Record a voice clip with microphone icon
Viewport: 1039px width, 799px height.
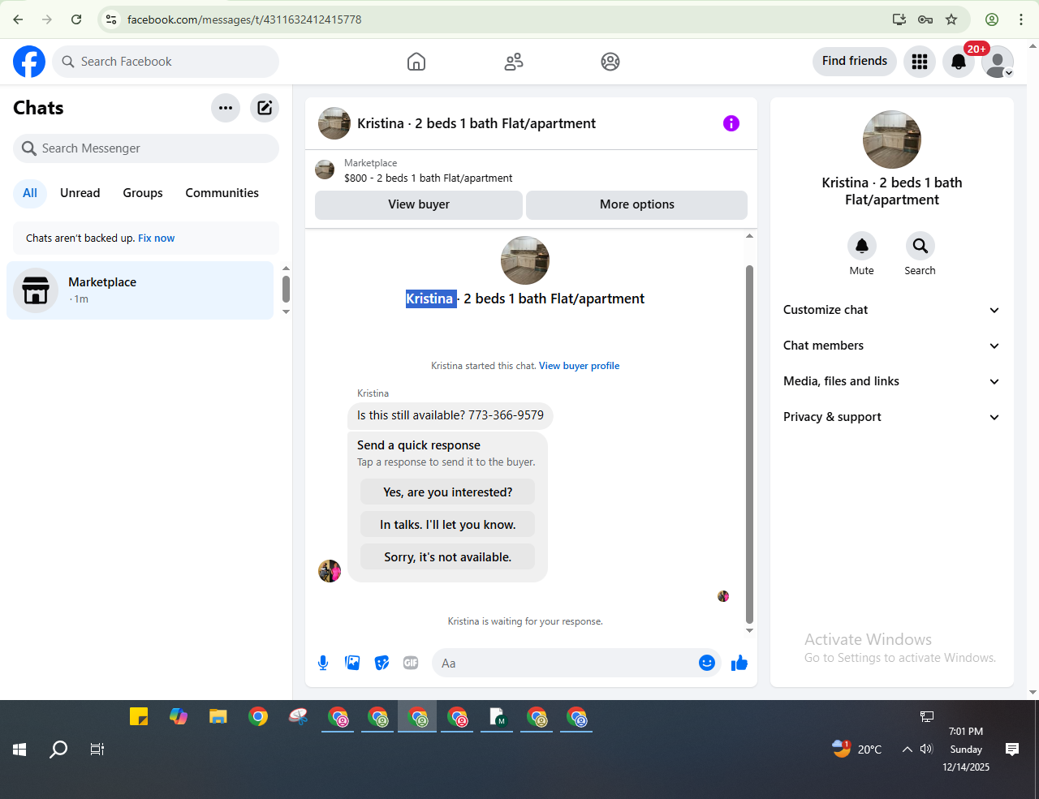click(323, 663)
